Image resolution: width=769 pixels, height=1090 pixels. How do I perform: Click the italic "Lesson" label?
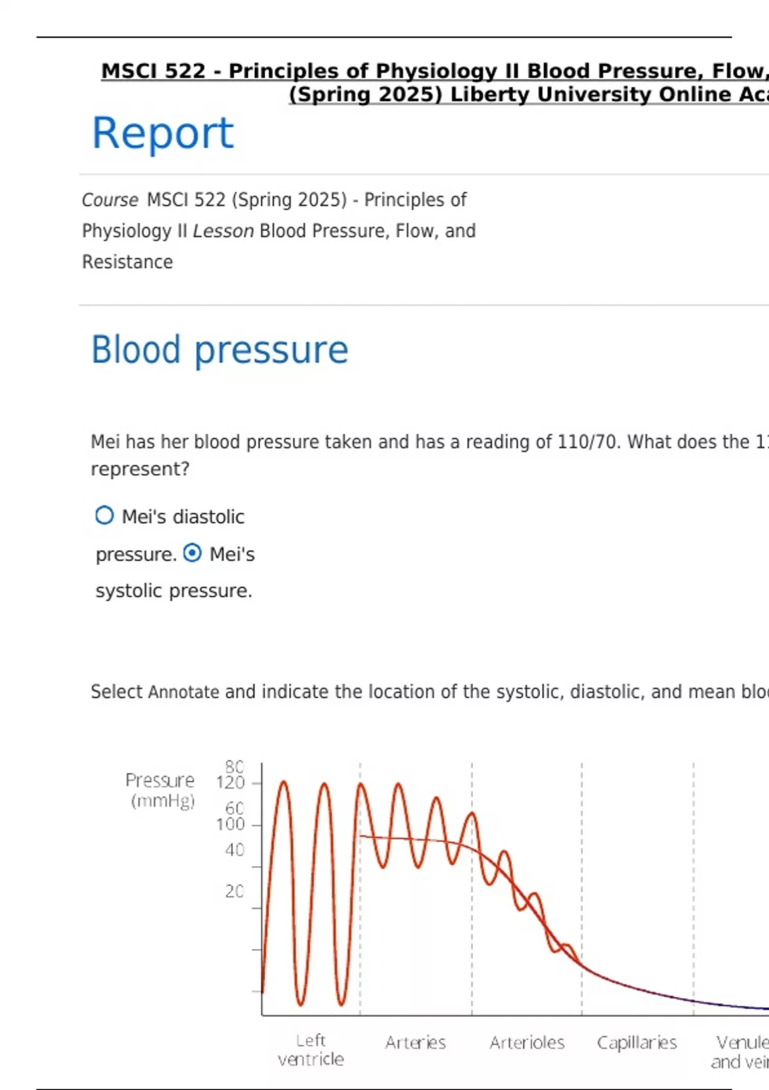[x=223, y=231]
